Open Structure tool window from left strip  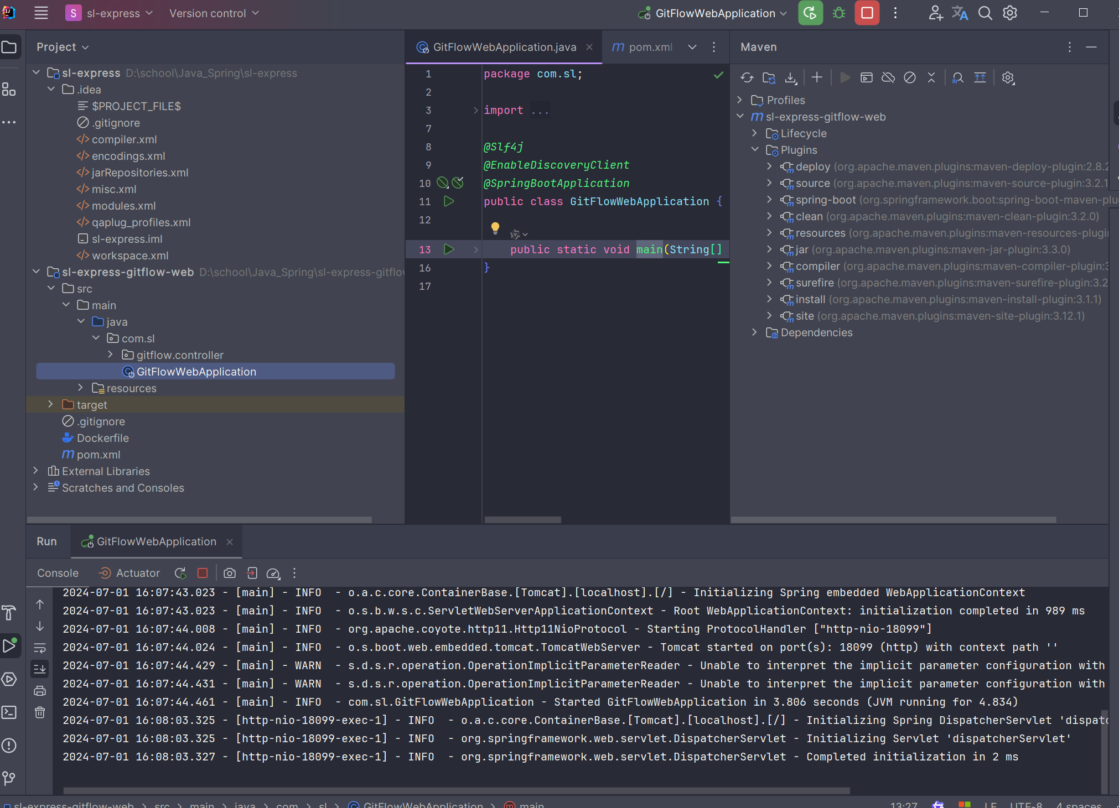pos(9,89)
